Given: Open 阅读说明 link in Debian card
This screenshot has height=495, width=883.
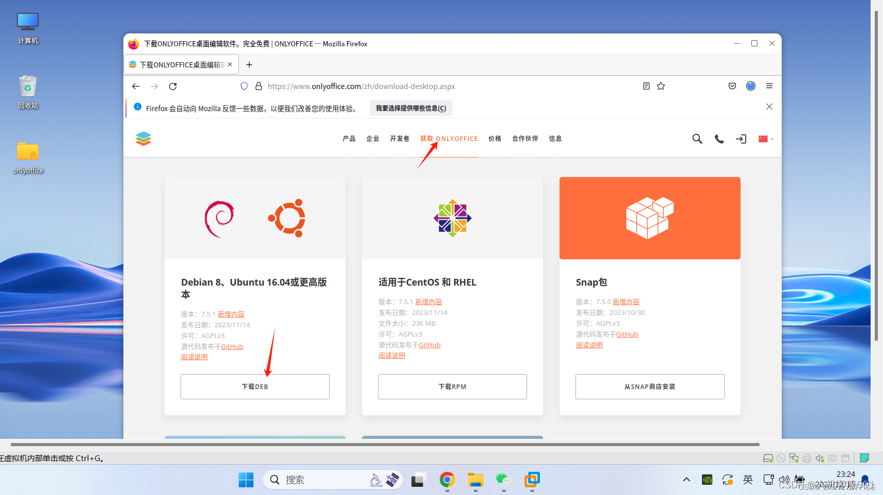Looking at the screenshot, I should click(194, 357).
